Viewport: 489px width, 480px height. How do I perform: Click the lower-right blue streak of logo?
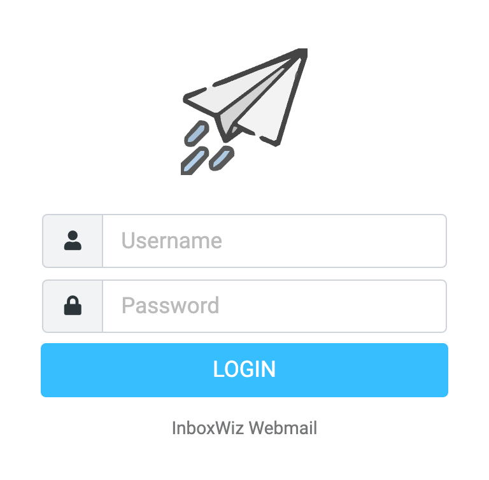coord(222,158)
